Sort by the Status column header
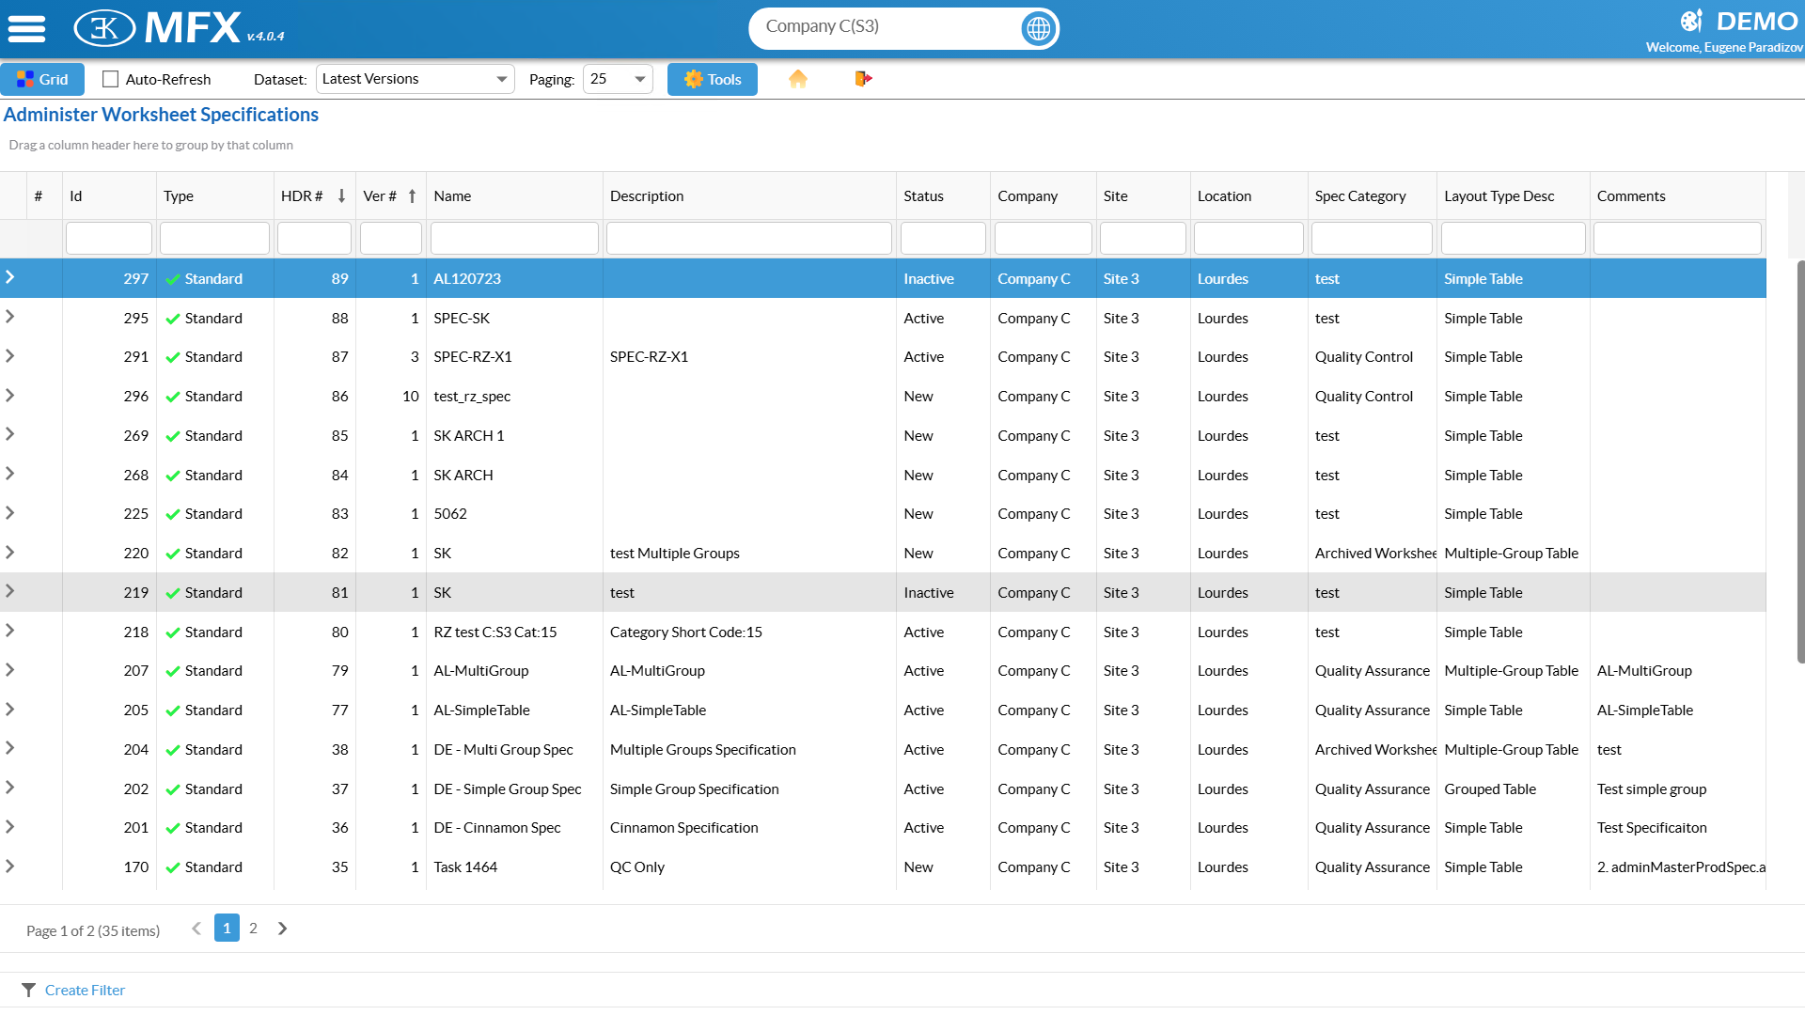This screenshot has height=1015, width=1805. pos(943,195)
